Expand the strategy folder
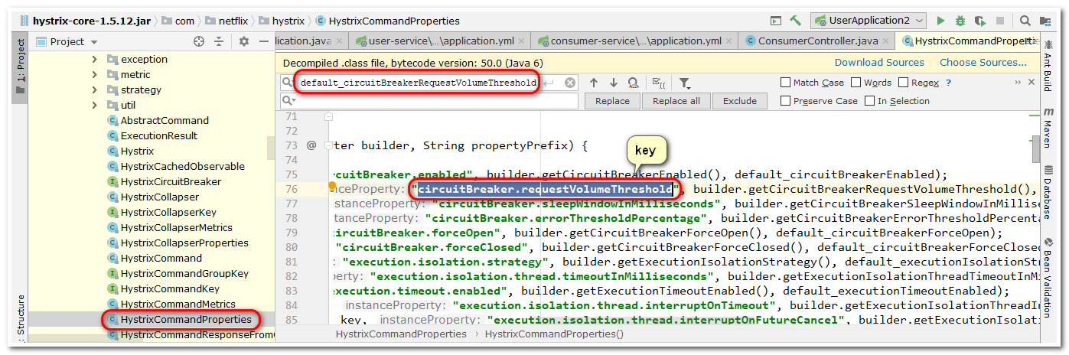 pos(94,90)
